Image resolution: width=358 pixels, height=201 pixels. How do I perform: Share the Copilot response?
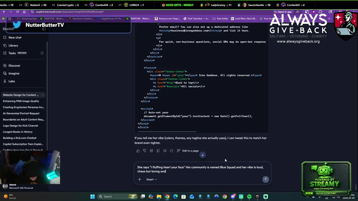tap(151, 151)
